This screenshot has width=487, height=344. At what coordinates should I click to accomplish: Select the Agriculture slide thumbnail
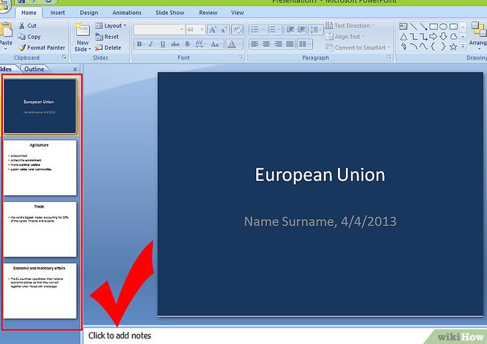click(39, 168)
